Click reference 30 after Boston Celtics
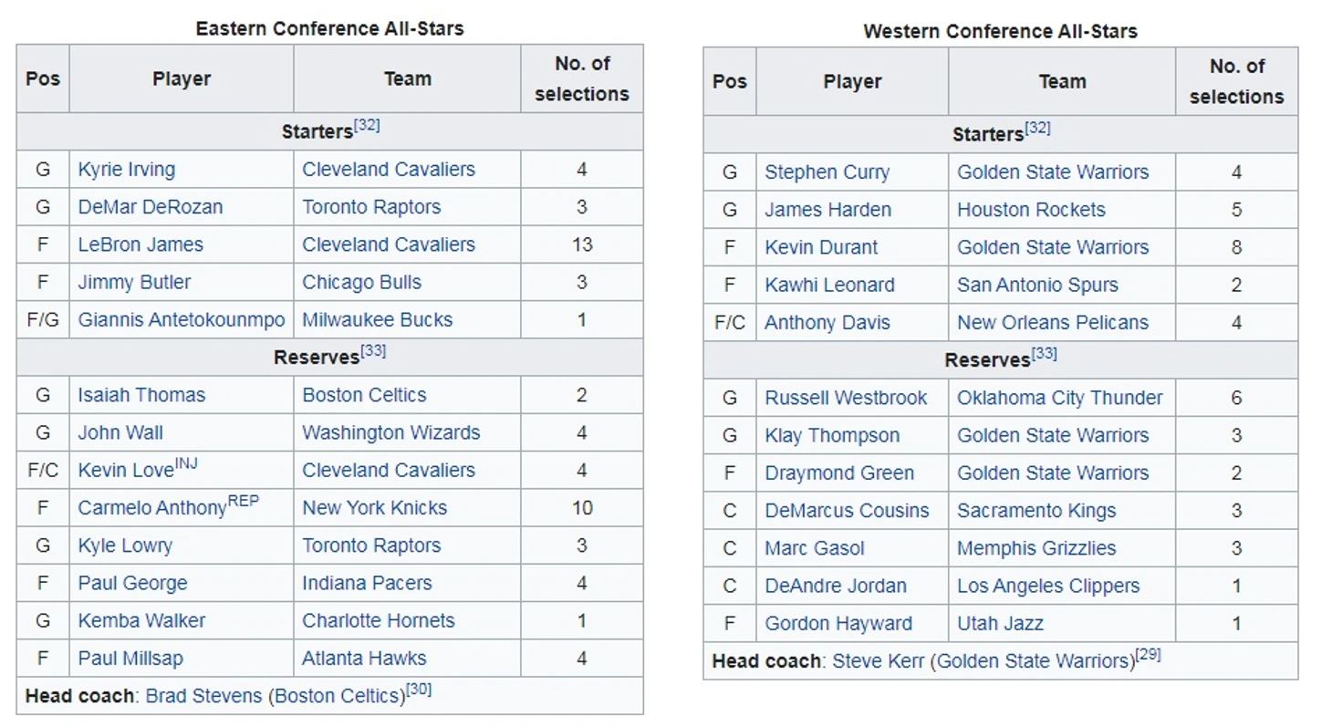This screenshot has height=727, width=1332. point(419,690)
